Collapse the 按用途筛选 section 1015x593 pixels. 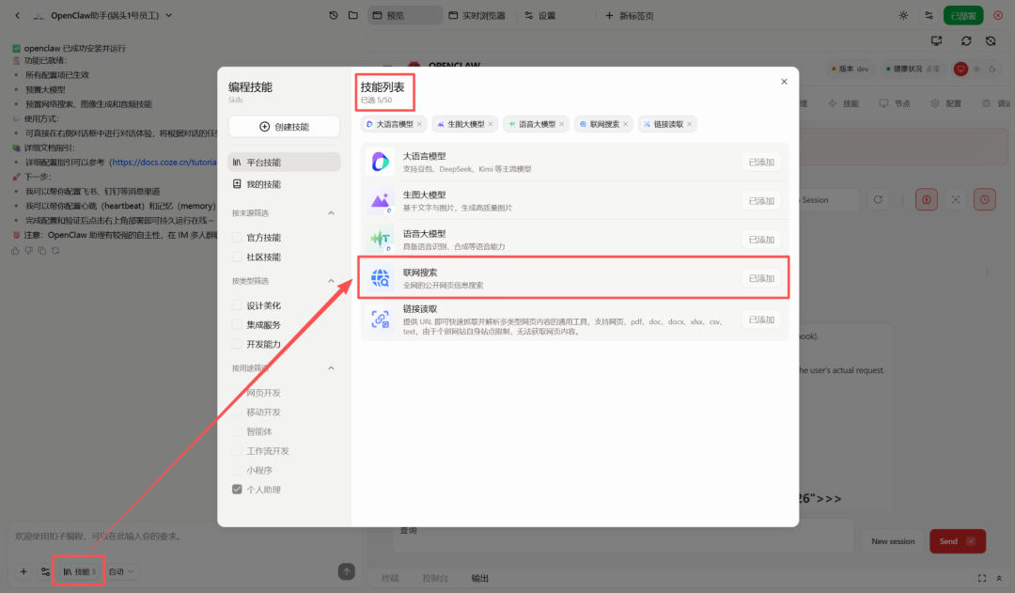(331, 368)
